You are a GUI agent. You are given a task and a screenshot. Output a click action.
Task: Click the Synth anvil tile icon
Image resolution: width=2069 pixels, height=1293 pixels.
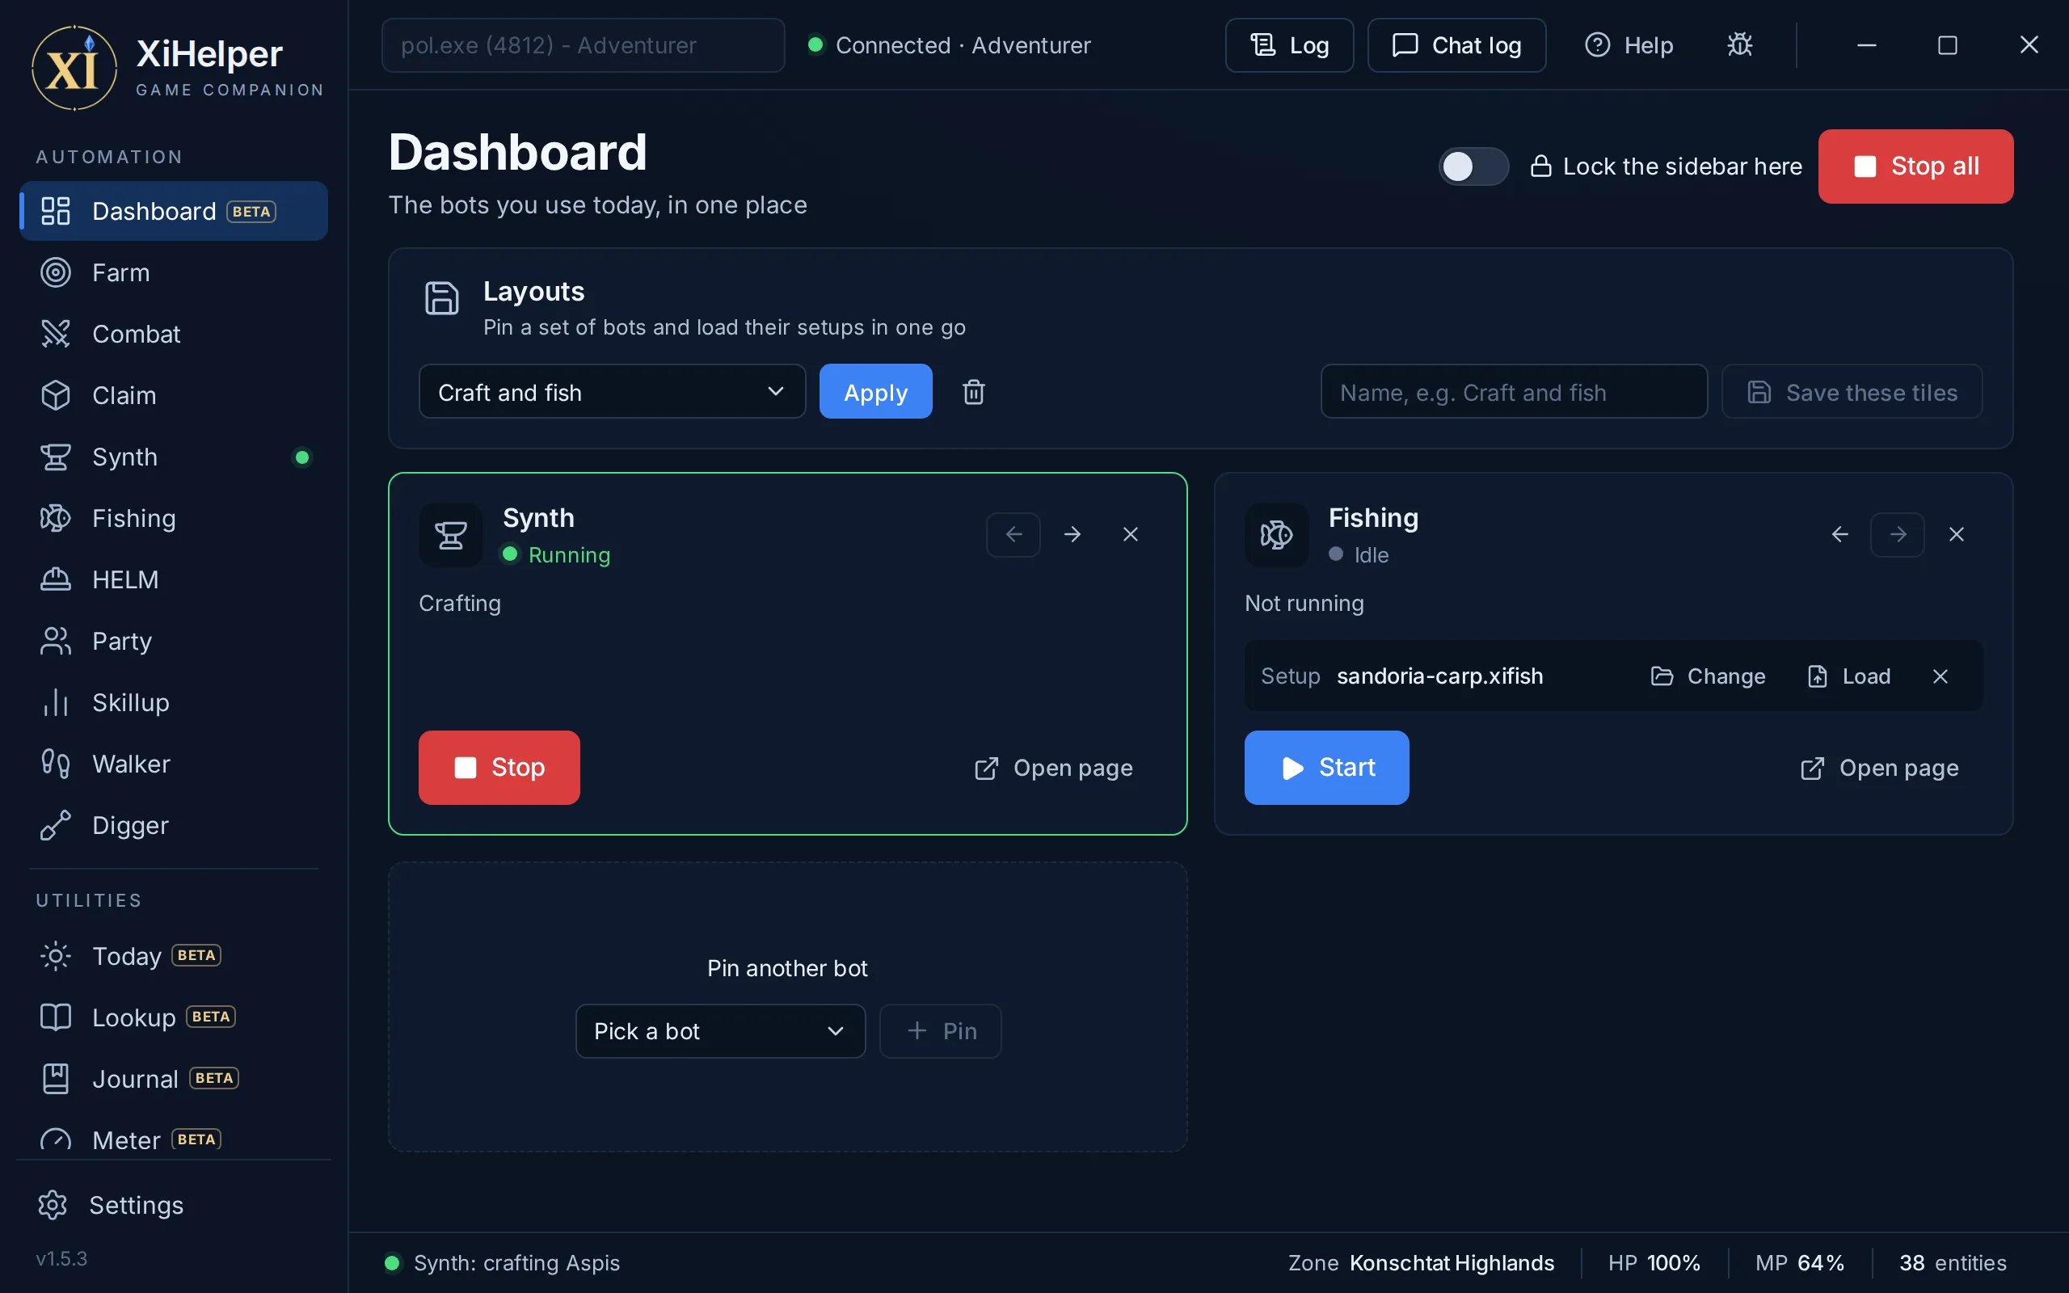[x=450, y=535]
